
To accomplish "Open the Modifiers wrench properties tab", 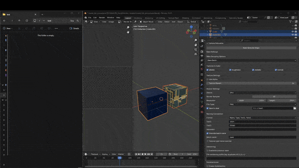I will pos(202,85).
